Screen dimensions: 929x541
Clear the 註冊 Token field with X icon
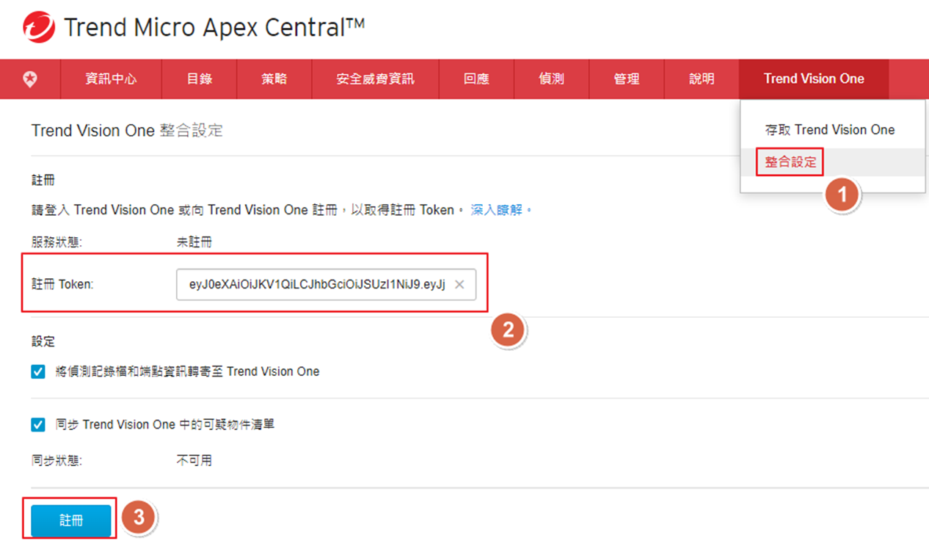click(x=459, y=285)
